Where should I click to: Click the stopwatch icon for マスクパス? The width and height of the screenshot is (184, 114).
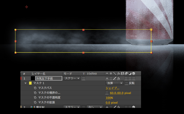[x=35, y=88]
